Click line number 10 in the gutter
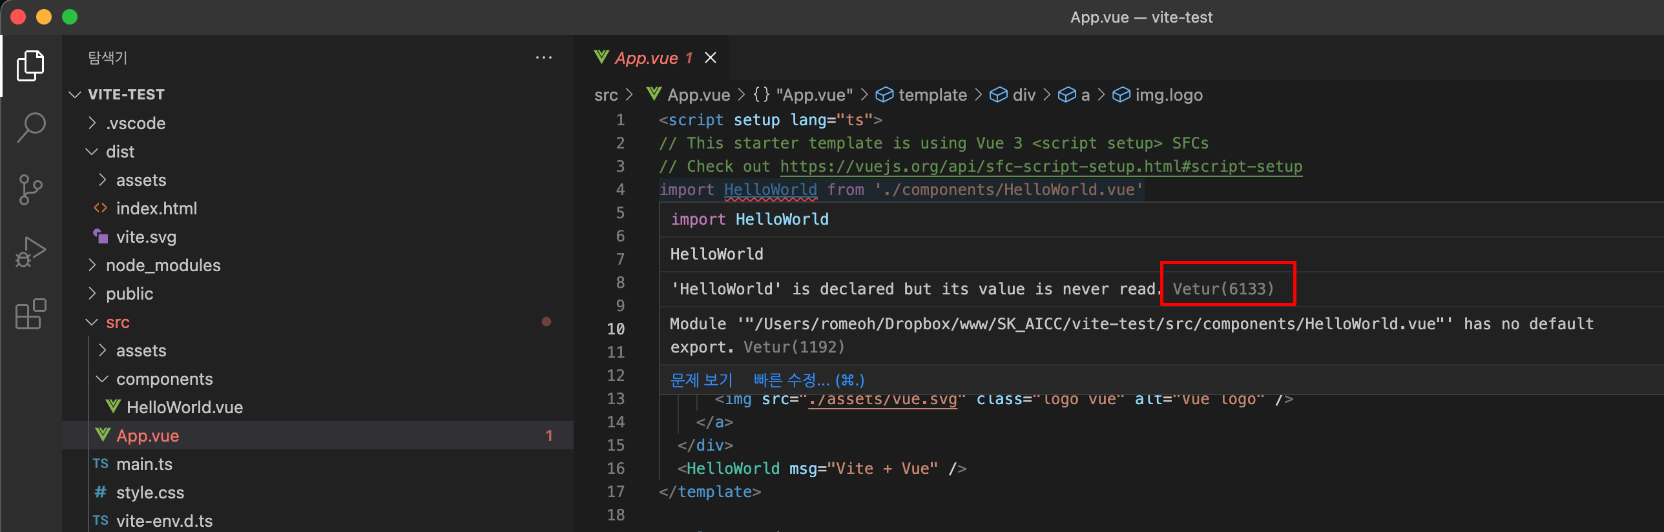This screenshot has height=532, width=1664. (616, 329)
